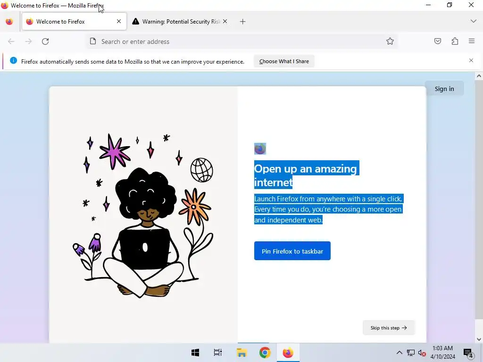Screen dimensions: 483x362
Task: Dismiss the data sharing notification bar
Action: pyautogui.click(x=471, y=60)
